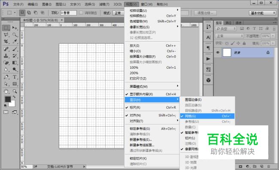Toggle visibility eye of the 背景 layer
Screen dimensions: 279x170
pos(218,52)
